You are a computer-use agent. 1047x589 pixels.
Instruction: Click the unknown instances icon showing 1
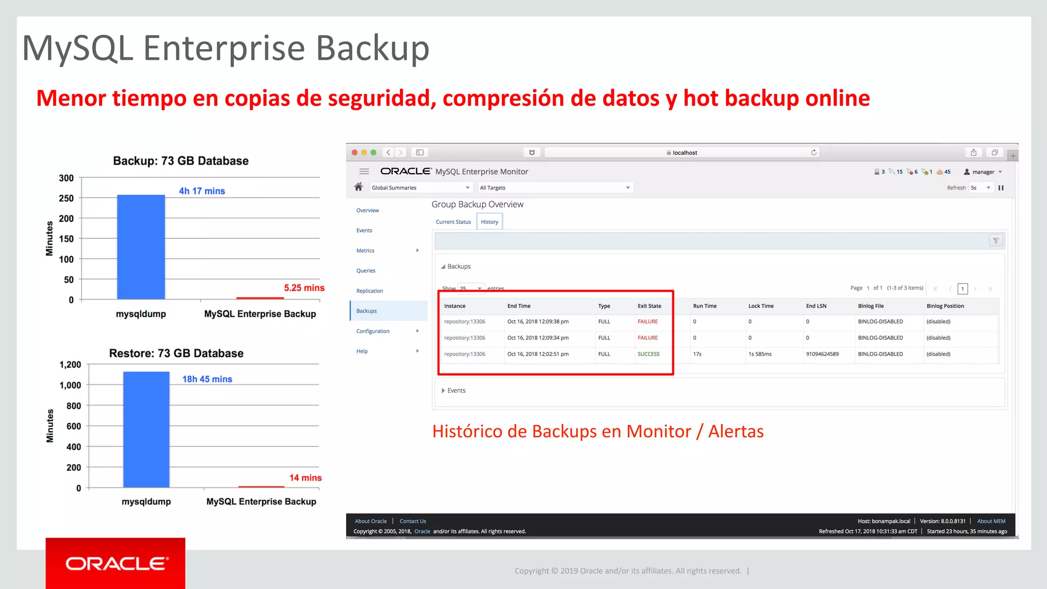(927, 172)
